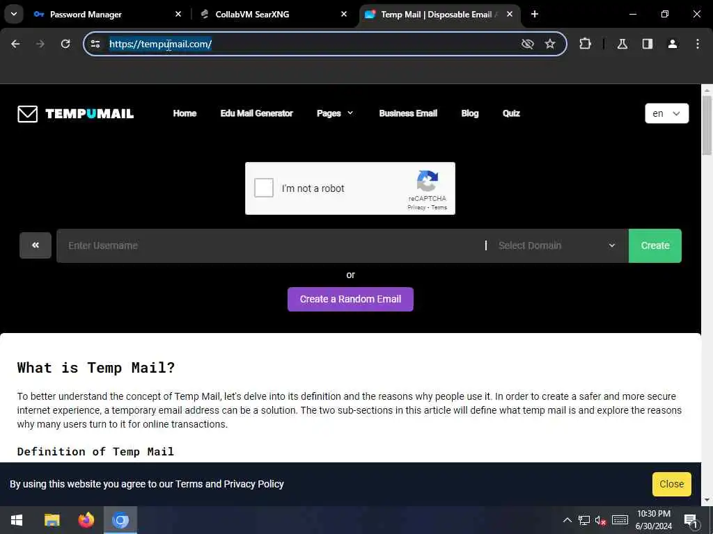This screenshot has height=534, width=713.
Task: Open Chrome three-dot menu
Action: 698,44
